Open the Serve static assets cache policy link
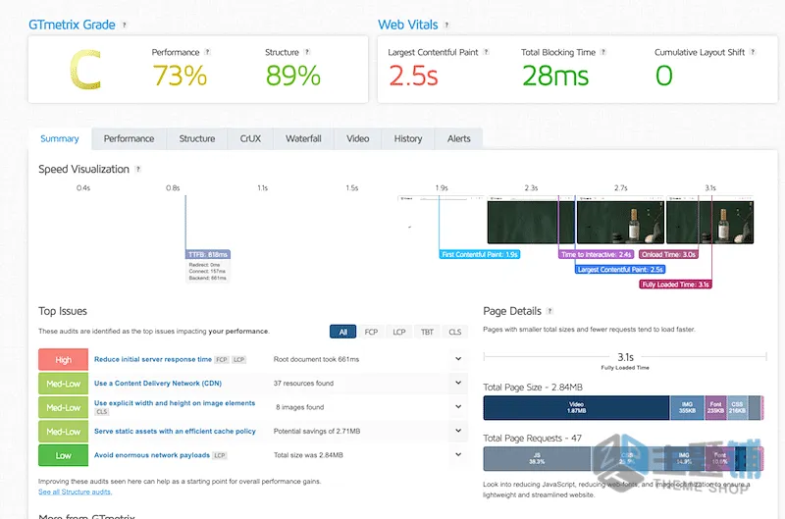 (x=175, y=431)
